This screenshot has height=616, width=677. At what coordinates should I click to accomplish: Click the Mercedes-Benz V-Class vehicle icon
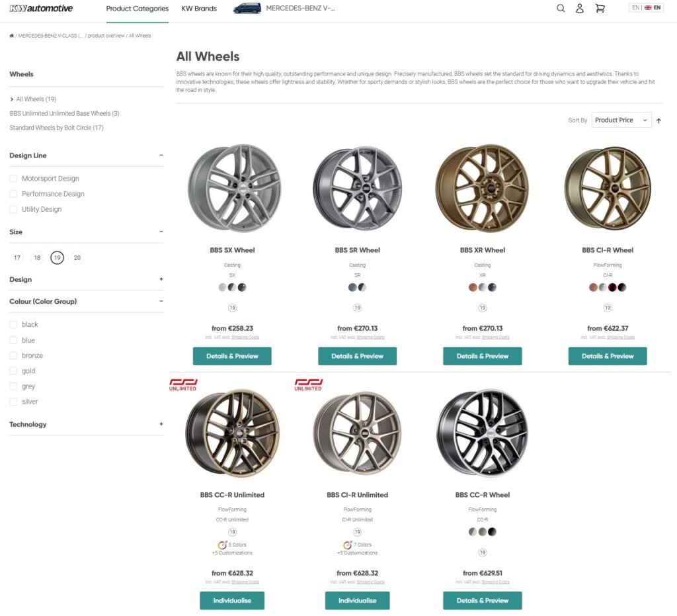[247, 9]
